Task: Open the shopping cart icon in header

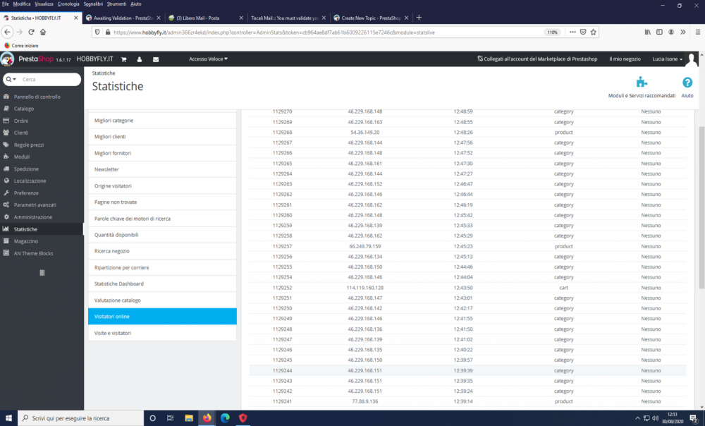Action: pyautogui.click(x=123, y=59)
